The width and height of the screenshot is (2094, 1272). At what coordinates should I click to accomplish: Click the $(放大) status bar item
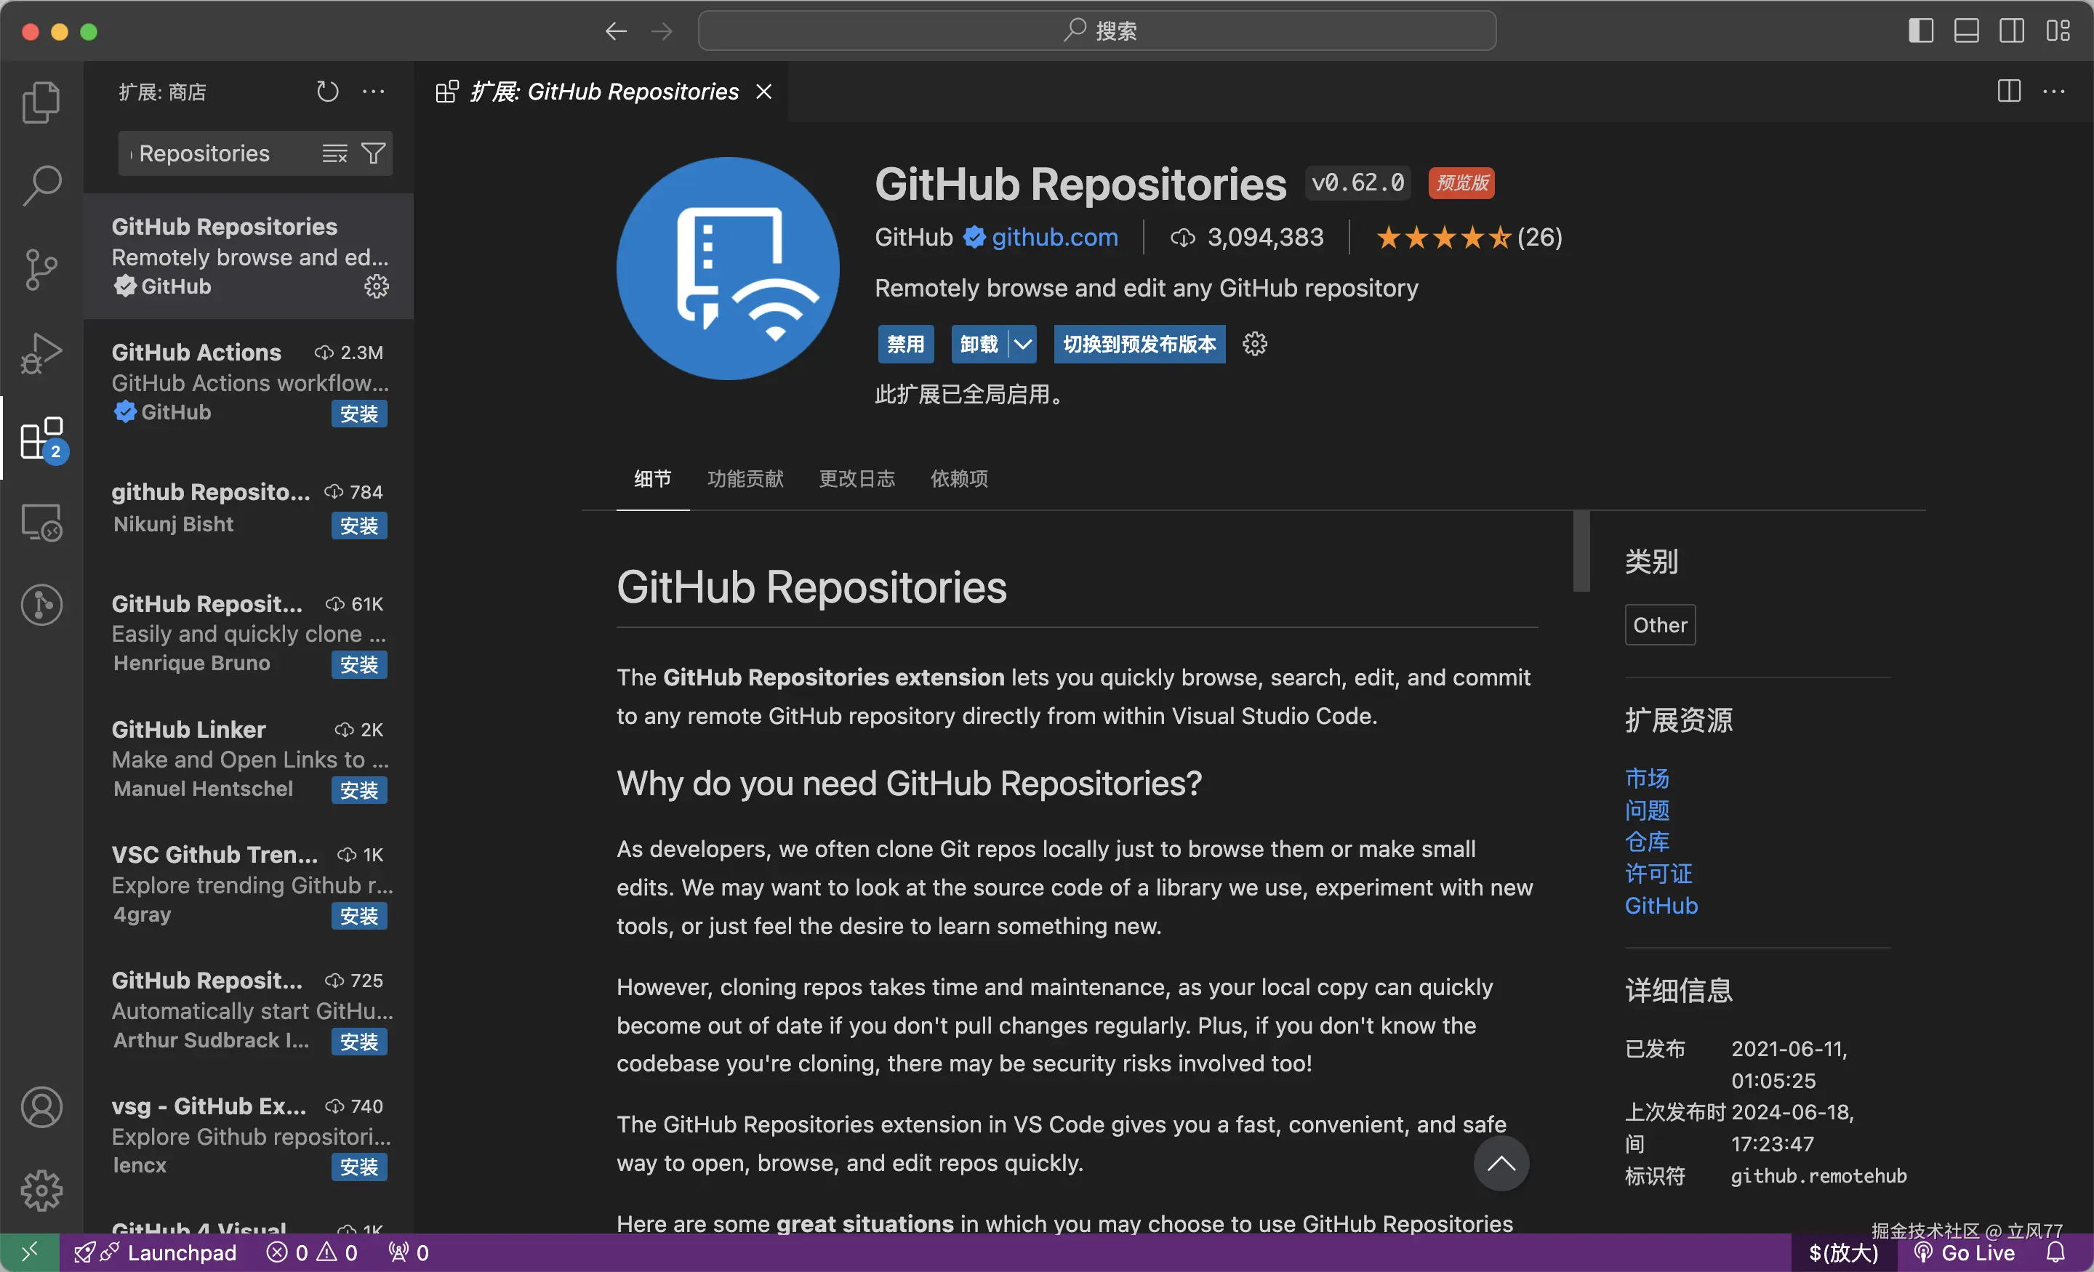[1843, 1252]
